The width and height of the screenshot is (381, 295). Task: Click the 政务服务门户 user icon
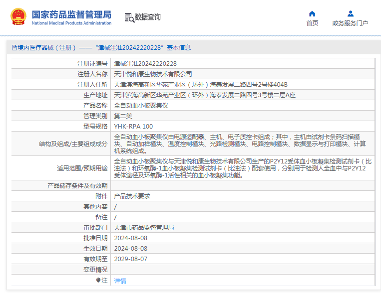coord(351,13)
